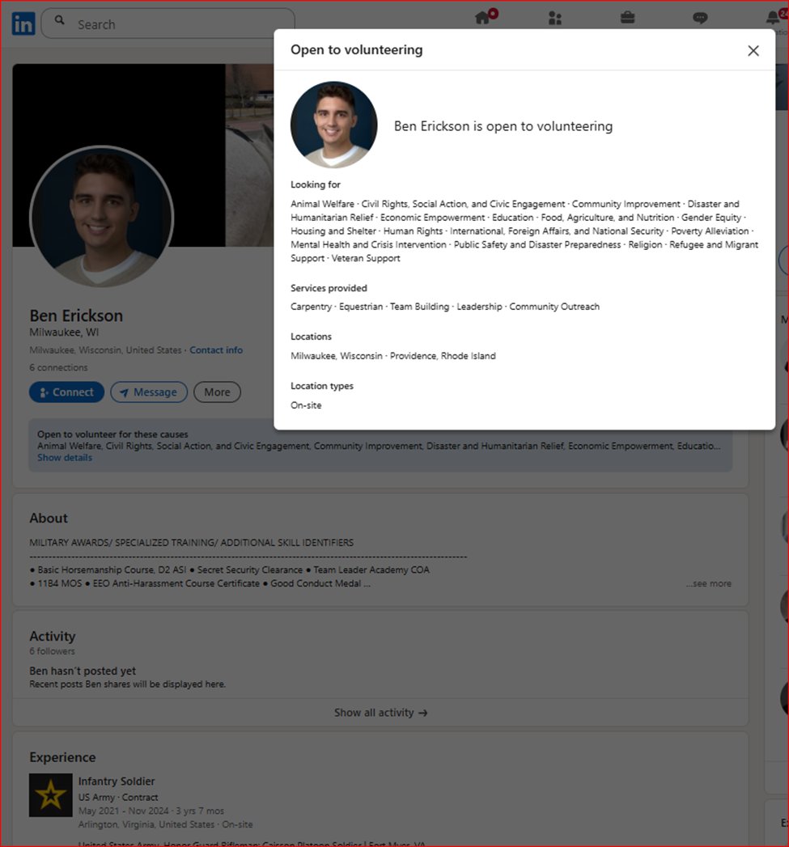This screenshot has height=847, width=789.
Task: Click the Message button
Action: 149,392
